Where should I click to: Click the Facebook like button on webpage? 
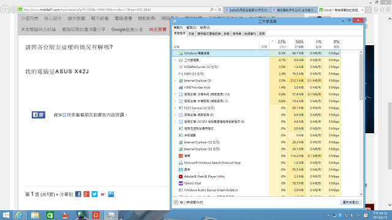click(x=38, y=115)
